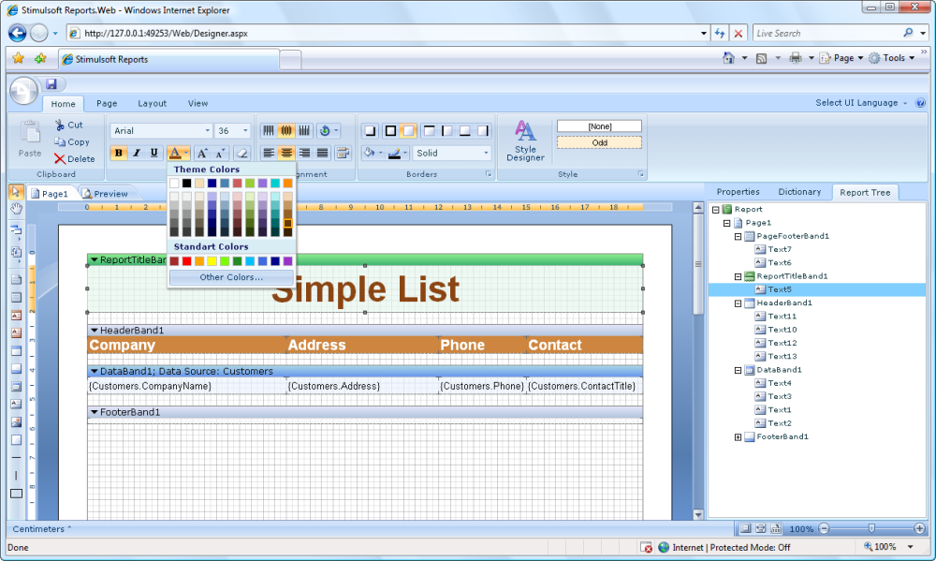Toggle justify text alignment

[x=322, y=153]
